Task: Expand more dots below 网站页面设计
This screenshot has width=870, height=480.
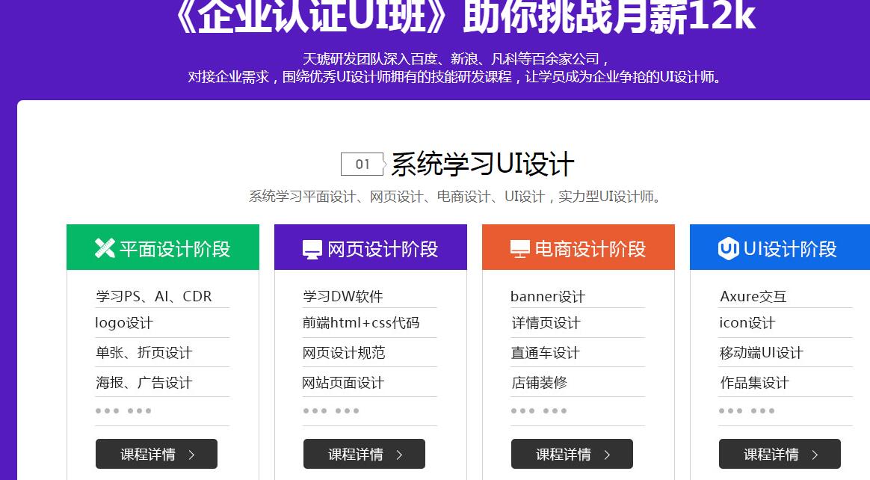Action: pyautogui.click(x=332, y=410)
